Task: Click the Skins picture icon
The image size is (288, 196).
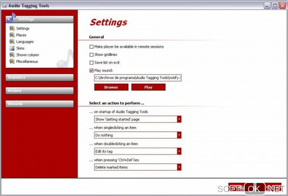Action: (12, 48)
